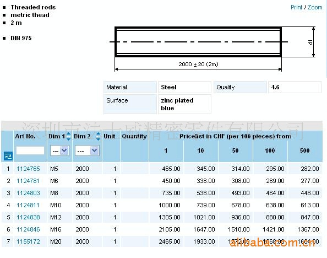Click the quantity cell for M5 row

pos(135,169)
